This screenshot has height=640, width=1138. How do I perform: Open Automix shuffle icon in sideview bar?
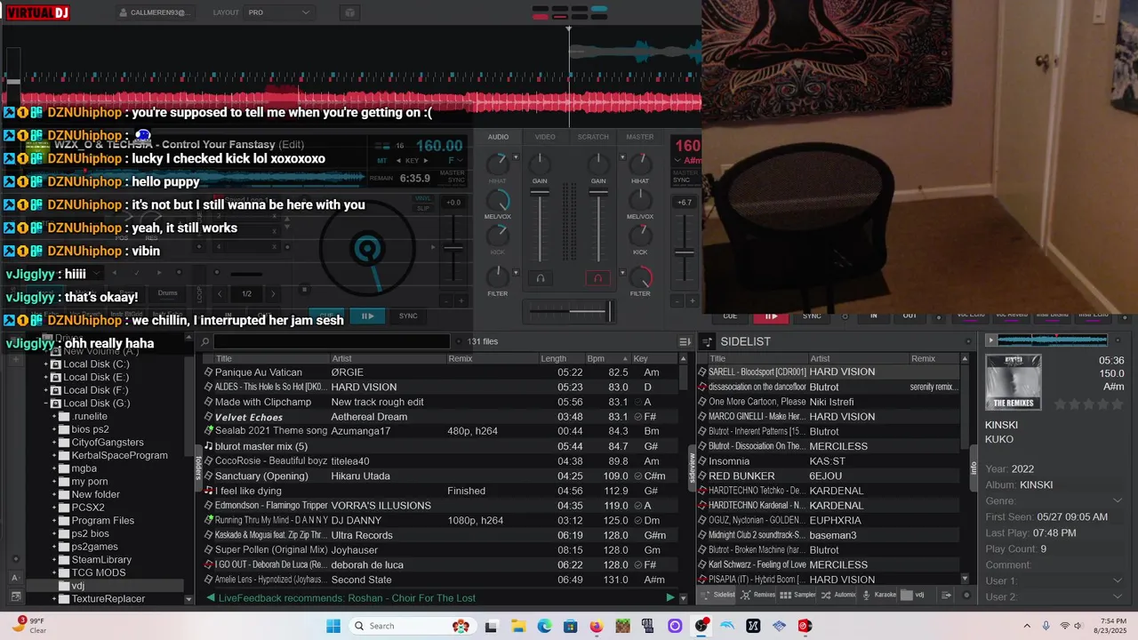click(826, 595)
